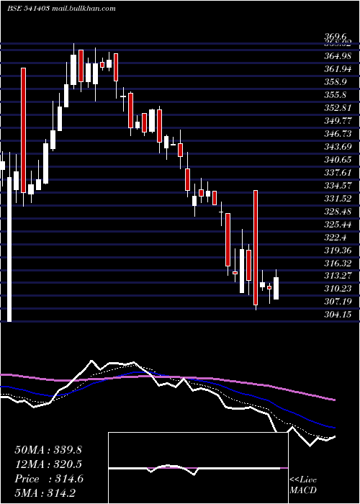Click the 337.61 price axis label
Viewport: 360px width, 504px height.
click(x=338, y=173)
